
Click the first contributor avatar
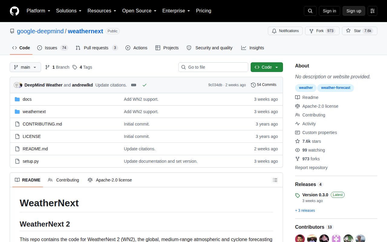tap(300, 239)
